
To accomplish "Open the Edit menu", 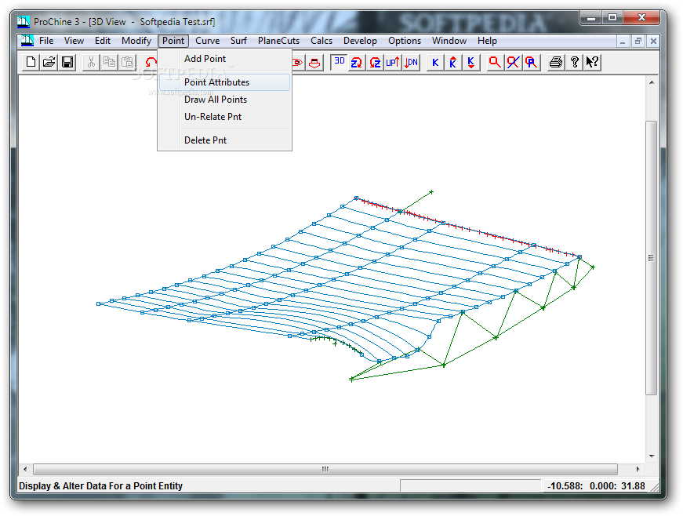I will click(x=103, y=41).
